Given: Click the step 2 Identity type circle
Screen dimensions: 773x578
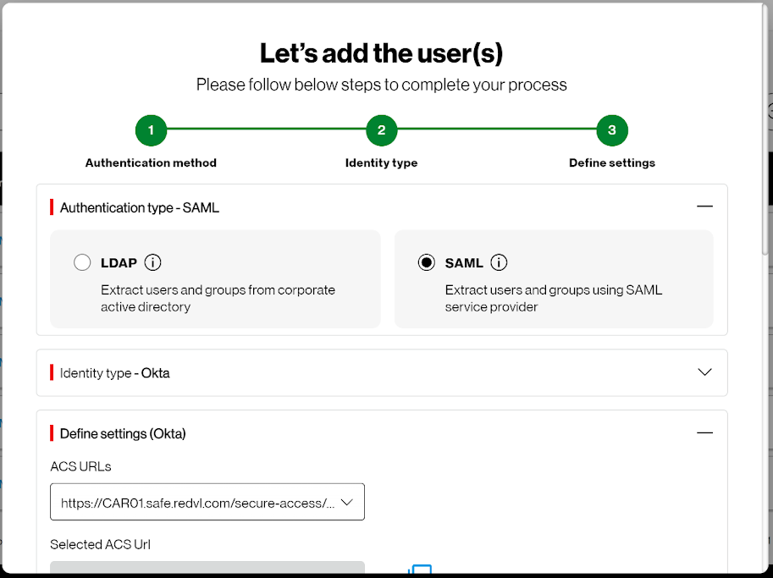Looking at the screenshot, I should click(382, 130).
